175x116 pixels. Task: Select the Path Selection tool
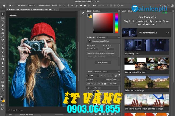click(3, 78)
